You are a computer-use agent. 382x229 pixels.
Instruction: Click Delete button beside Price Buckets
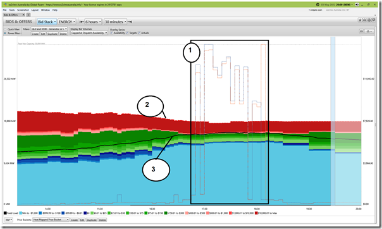point(102,220)
